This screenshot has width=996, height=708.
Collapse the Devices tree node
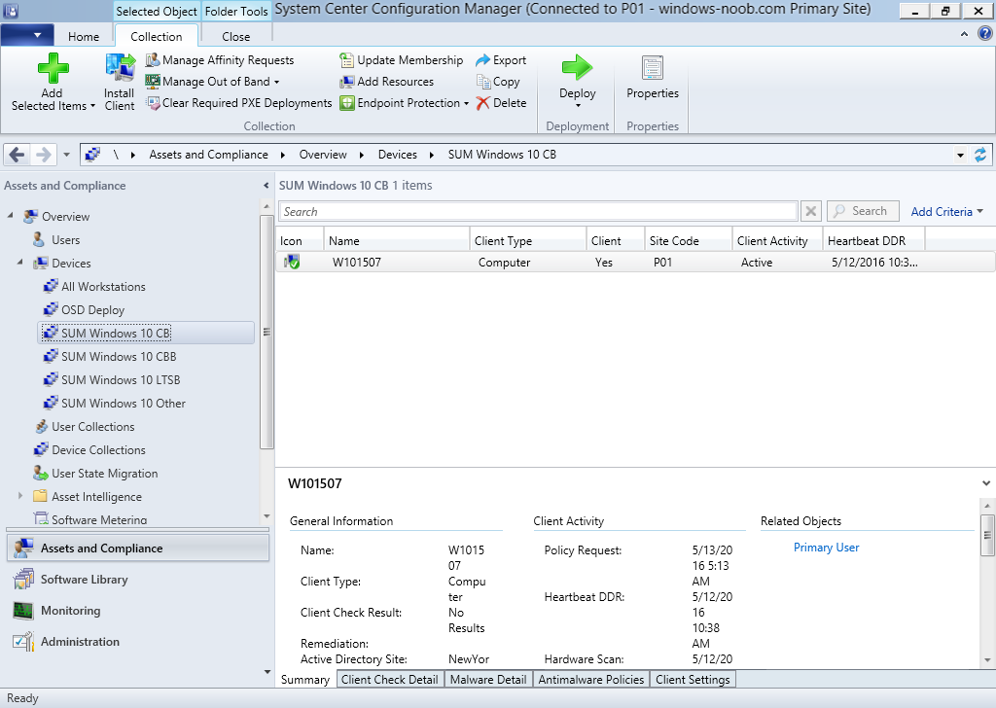[x=20, y=263]
